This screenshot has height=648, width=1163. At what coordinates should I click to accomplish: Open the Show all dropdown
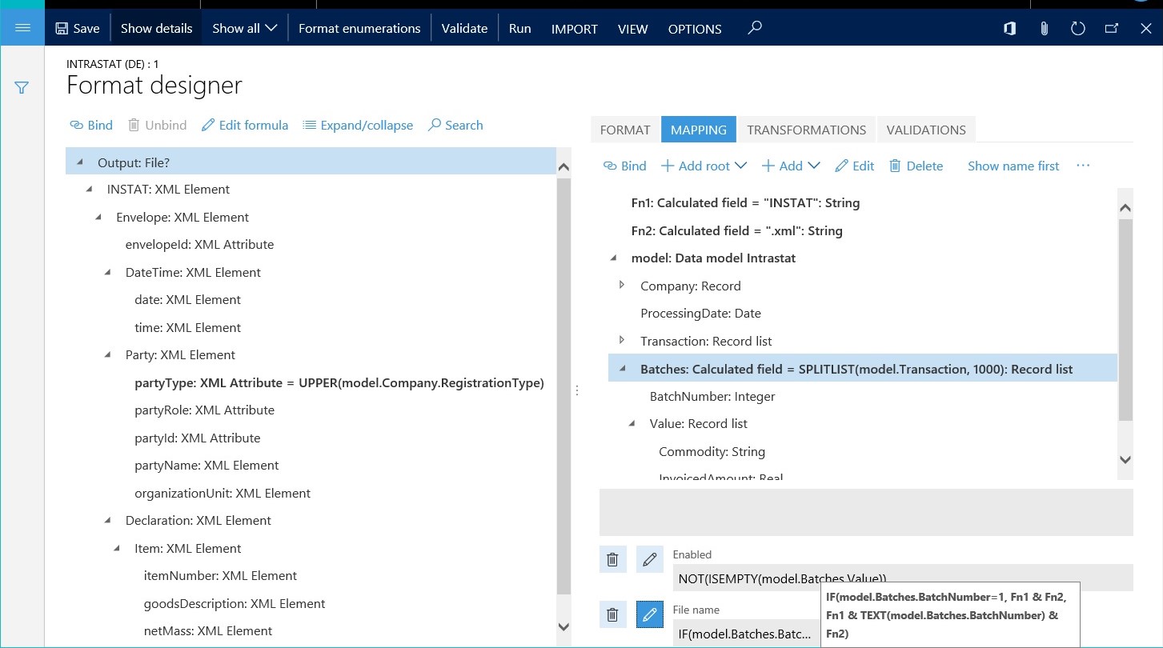point(244,28)
